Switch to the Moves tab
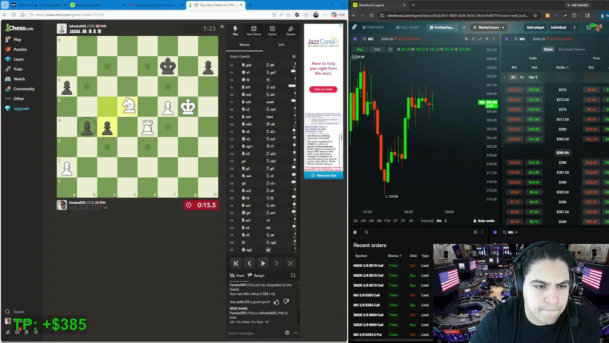The width and height of the screenshot is (609, 343). (245, 45)
